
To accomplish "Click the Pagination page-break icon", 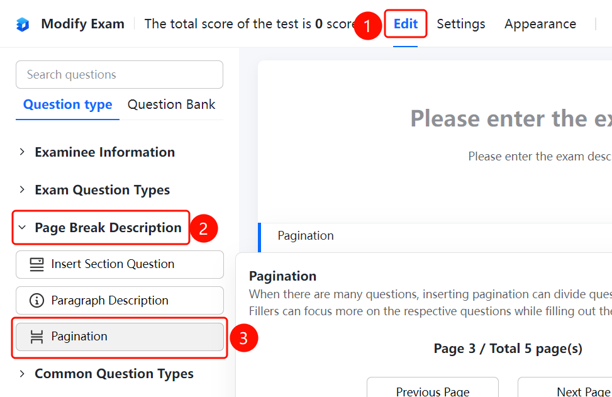I will 36,337.
